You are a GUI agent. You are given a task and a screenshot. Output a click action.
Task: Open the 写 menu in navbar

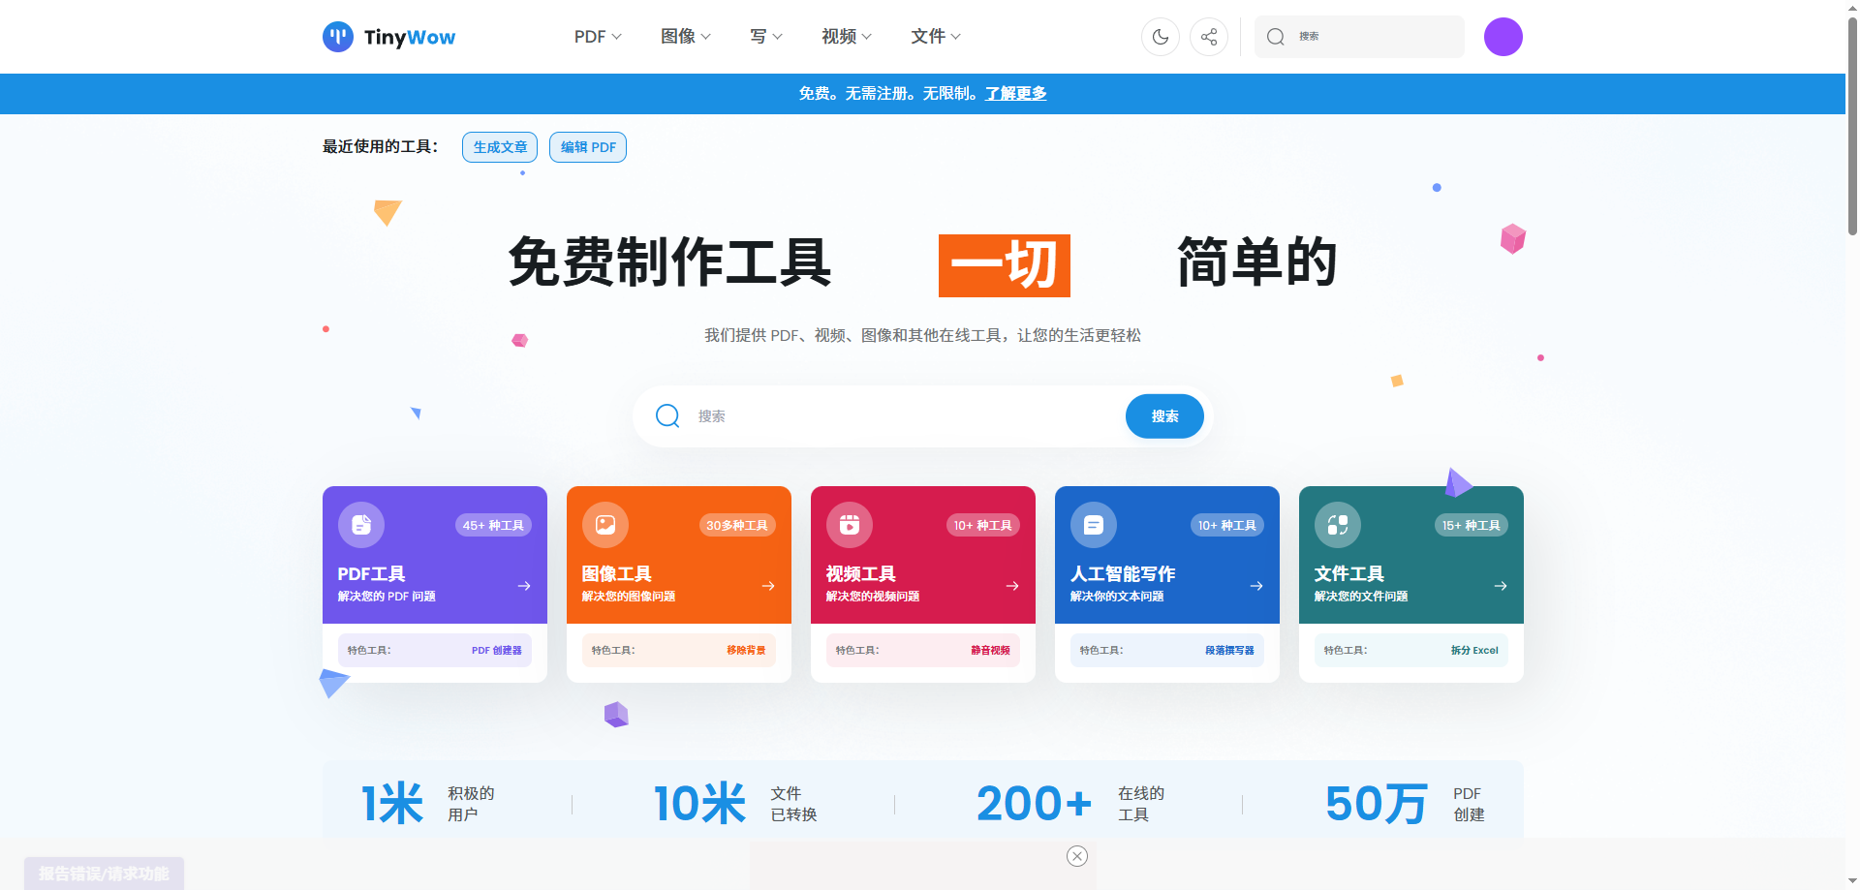[765, 37]
